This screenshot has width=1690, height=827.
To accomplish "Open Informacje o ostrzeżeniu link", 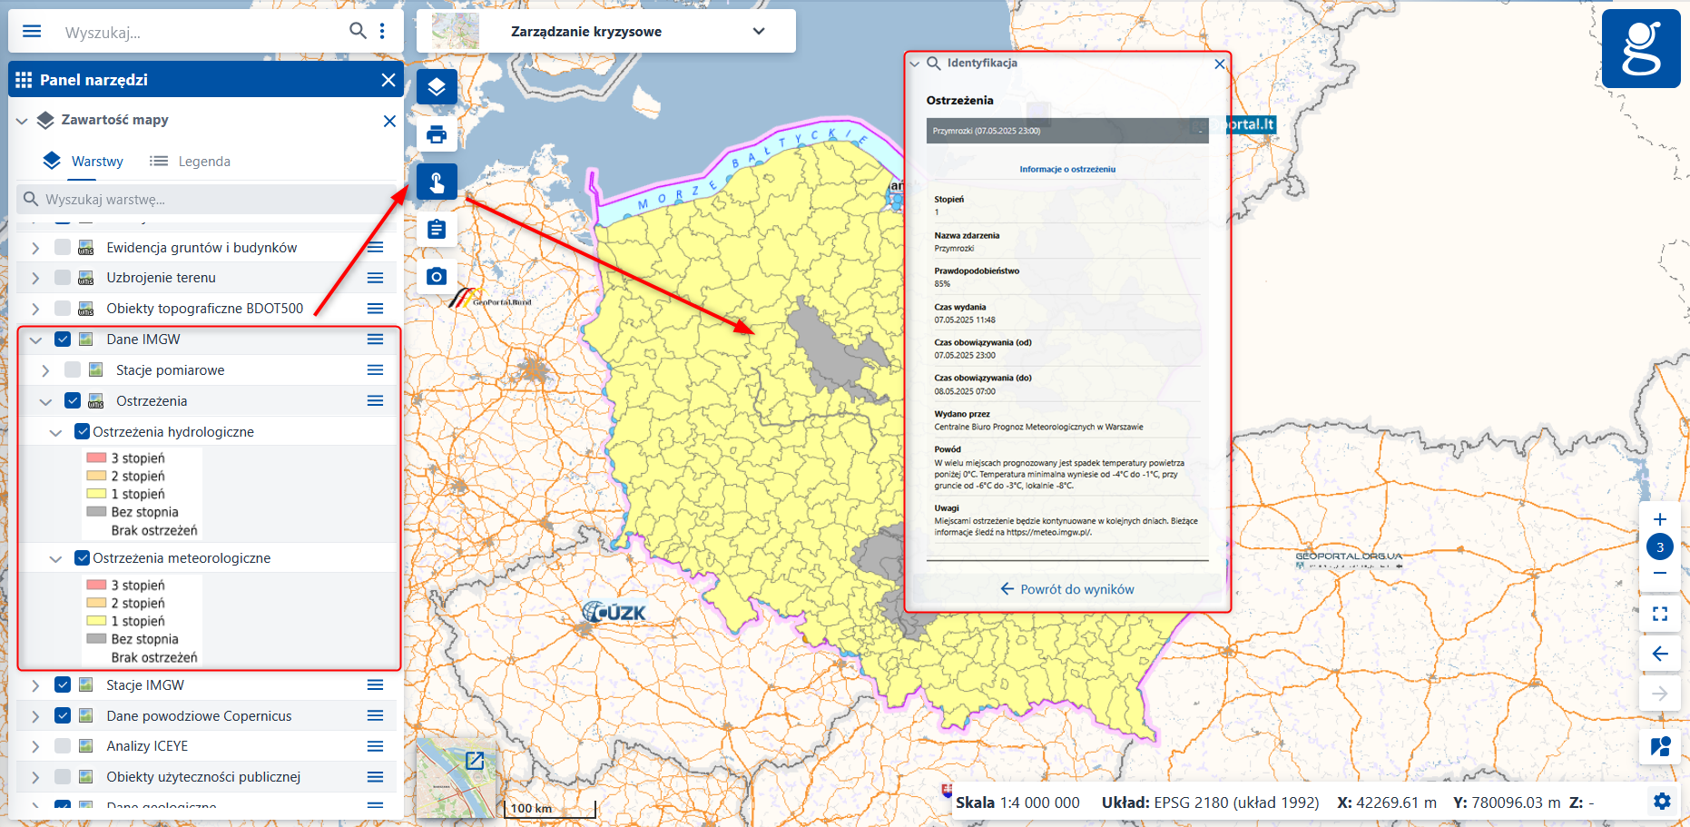I will (1066, 169).
